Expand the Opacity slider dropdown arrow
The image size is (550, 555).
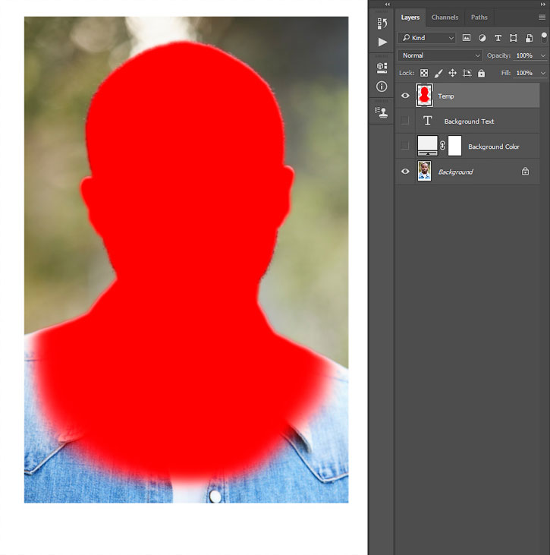tap(543, 55)
